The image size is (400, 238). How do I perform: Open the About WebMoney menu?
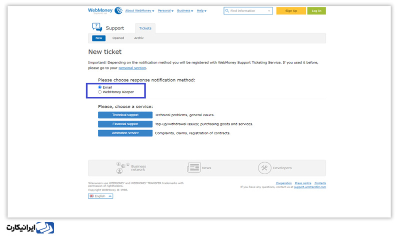pyautogui.click(x=139, y=10)
